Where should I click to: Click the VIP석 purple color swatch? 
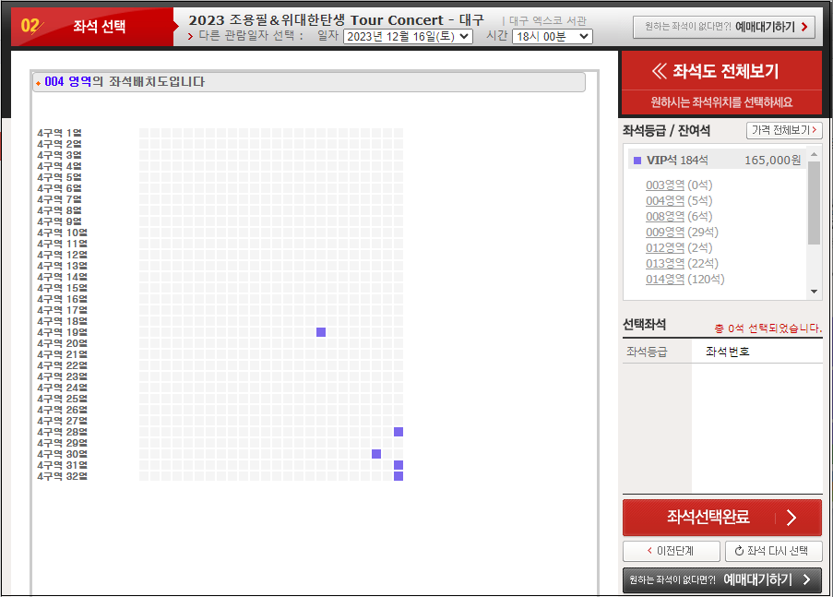[637, 161]
